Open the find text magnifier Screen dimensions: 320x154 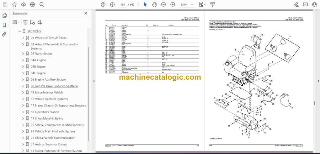tap(42, 5)
